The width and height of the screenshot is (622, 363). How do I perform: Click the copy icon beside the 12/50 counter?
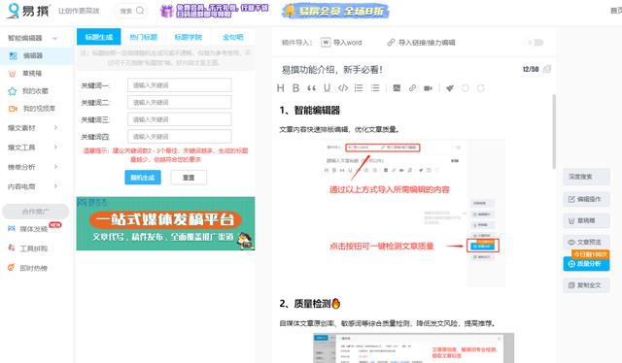pos(547,69)
